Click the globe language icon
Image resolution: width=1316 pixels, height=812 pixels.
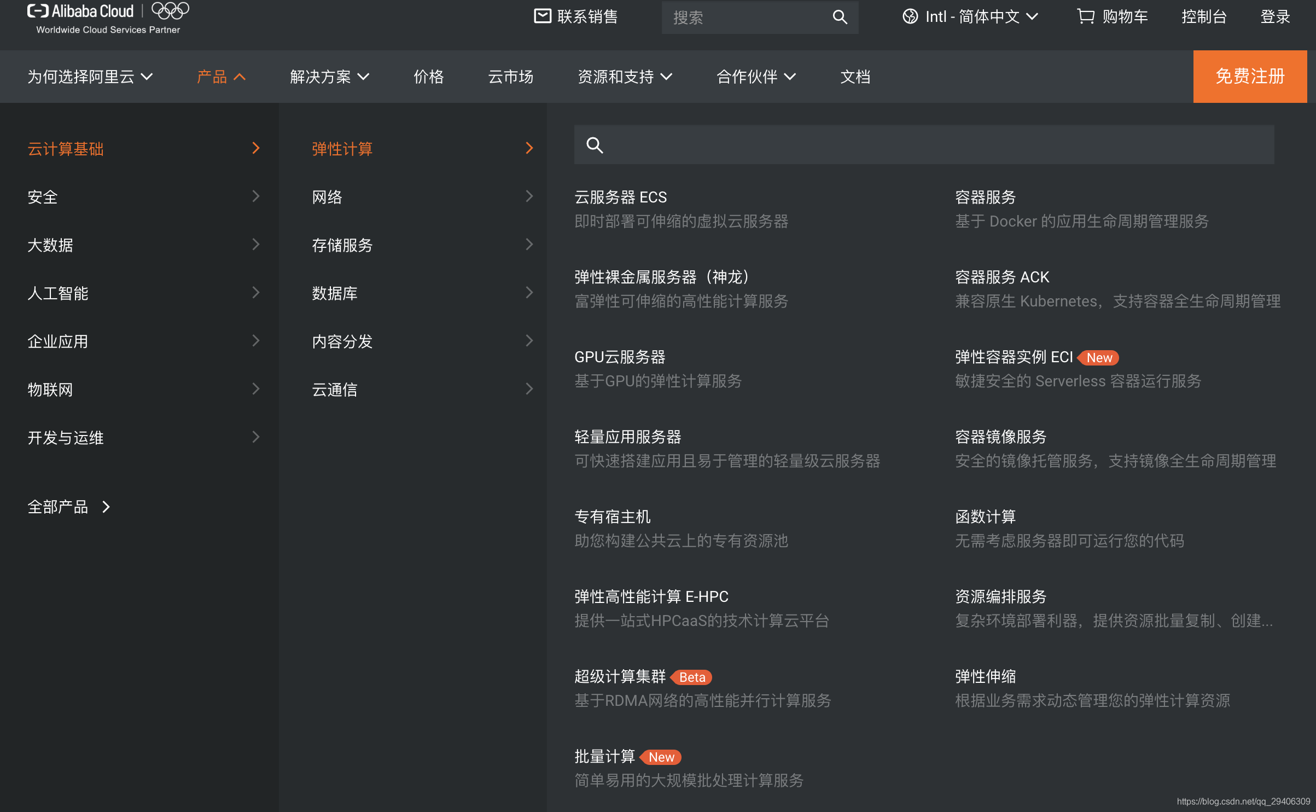point(910,16)
